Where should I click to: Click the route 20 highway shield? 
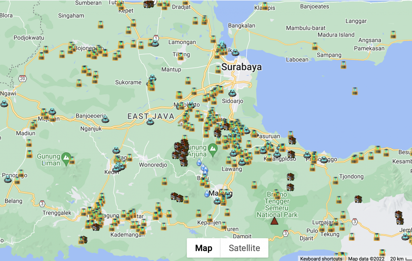click(x=23, y=79)
